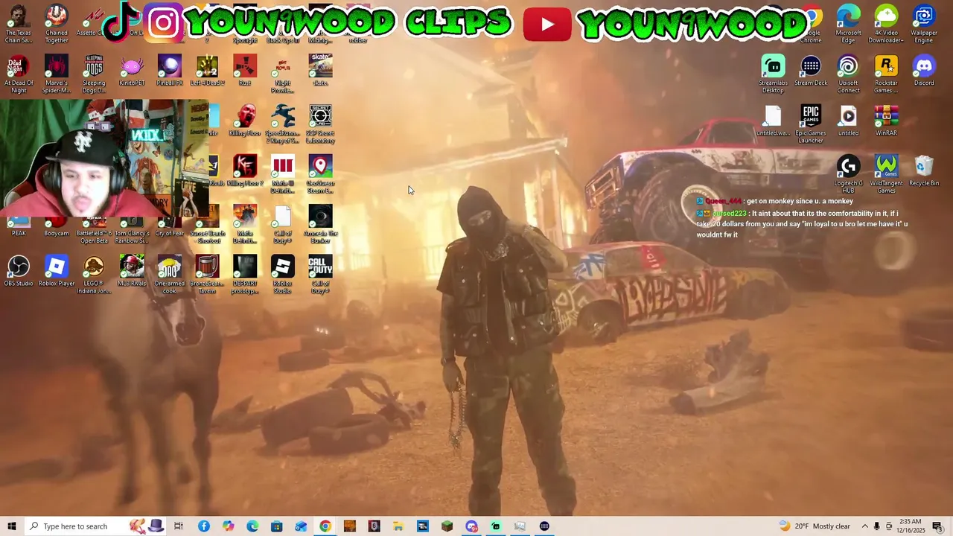This screenshot has width=953, height=536.
Task: Select Killing Floor 2 desktop icon
Action: pyautogui.click(x=245, y=170)
